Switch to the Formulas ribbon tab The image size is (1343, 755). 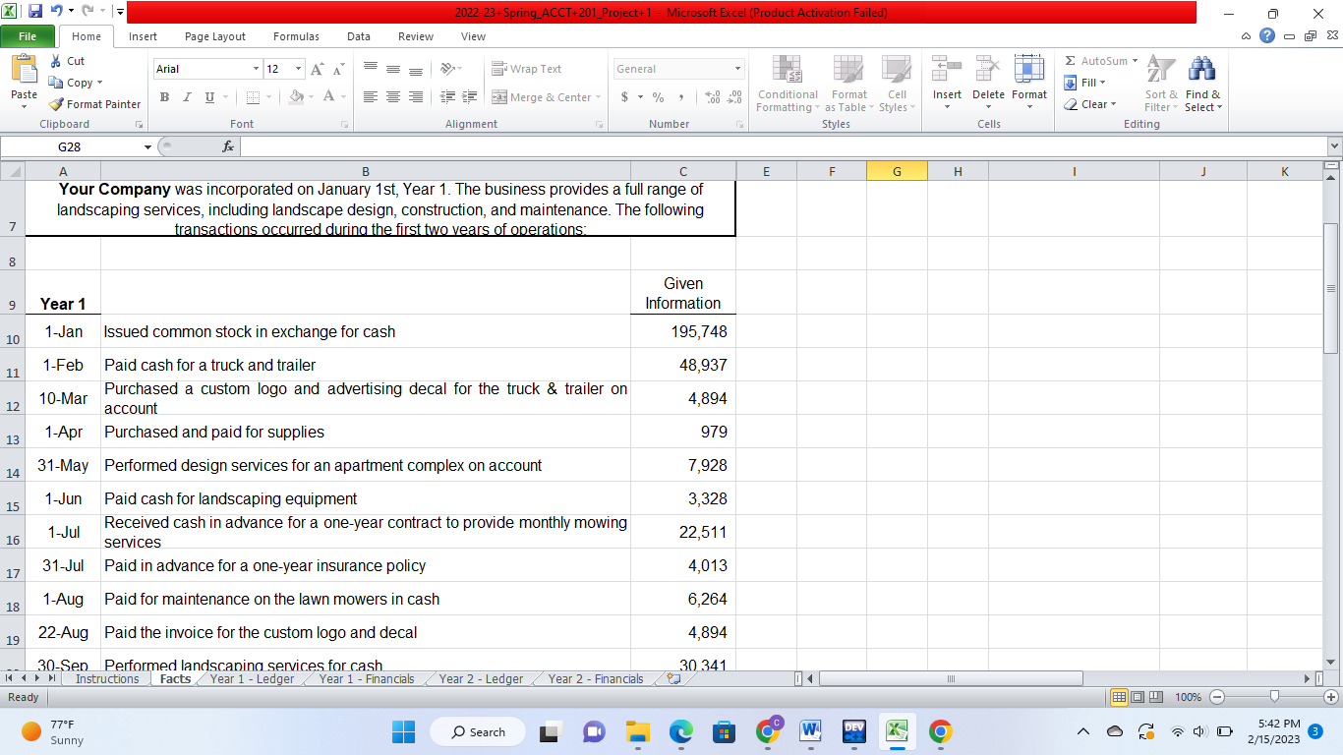(295, 35)
